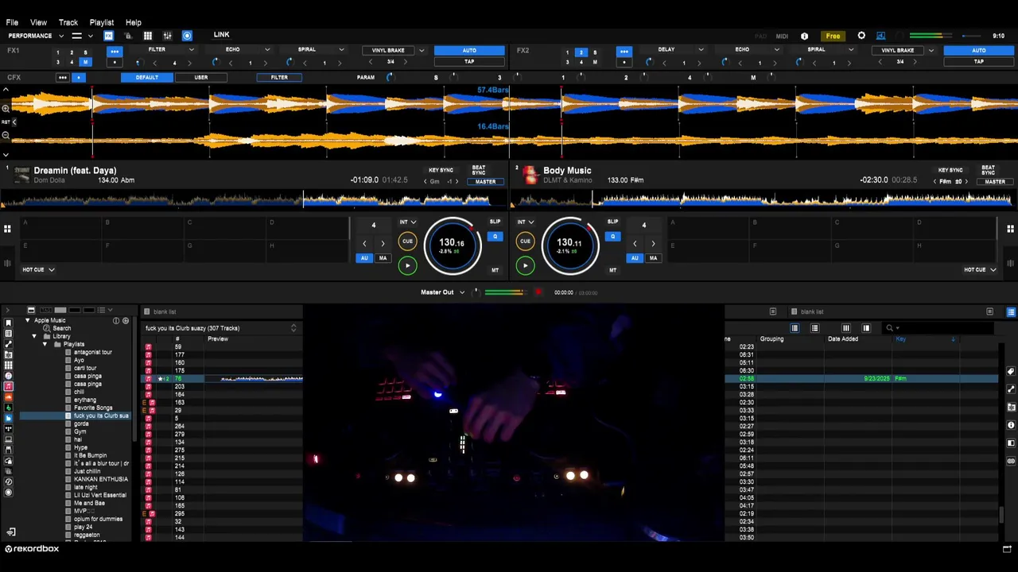Image resolution: width=1018 pixels, height=572 pixels.
Task: Toggle deck 1 Quantize (Q) button
Action: tap(495, 237)
